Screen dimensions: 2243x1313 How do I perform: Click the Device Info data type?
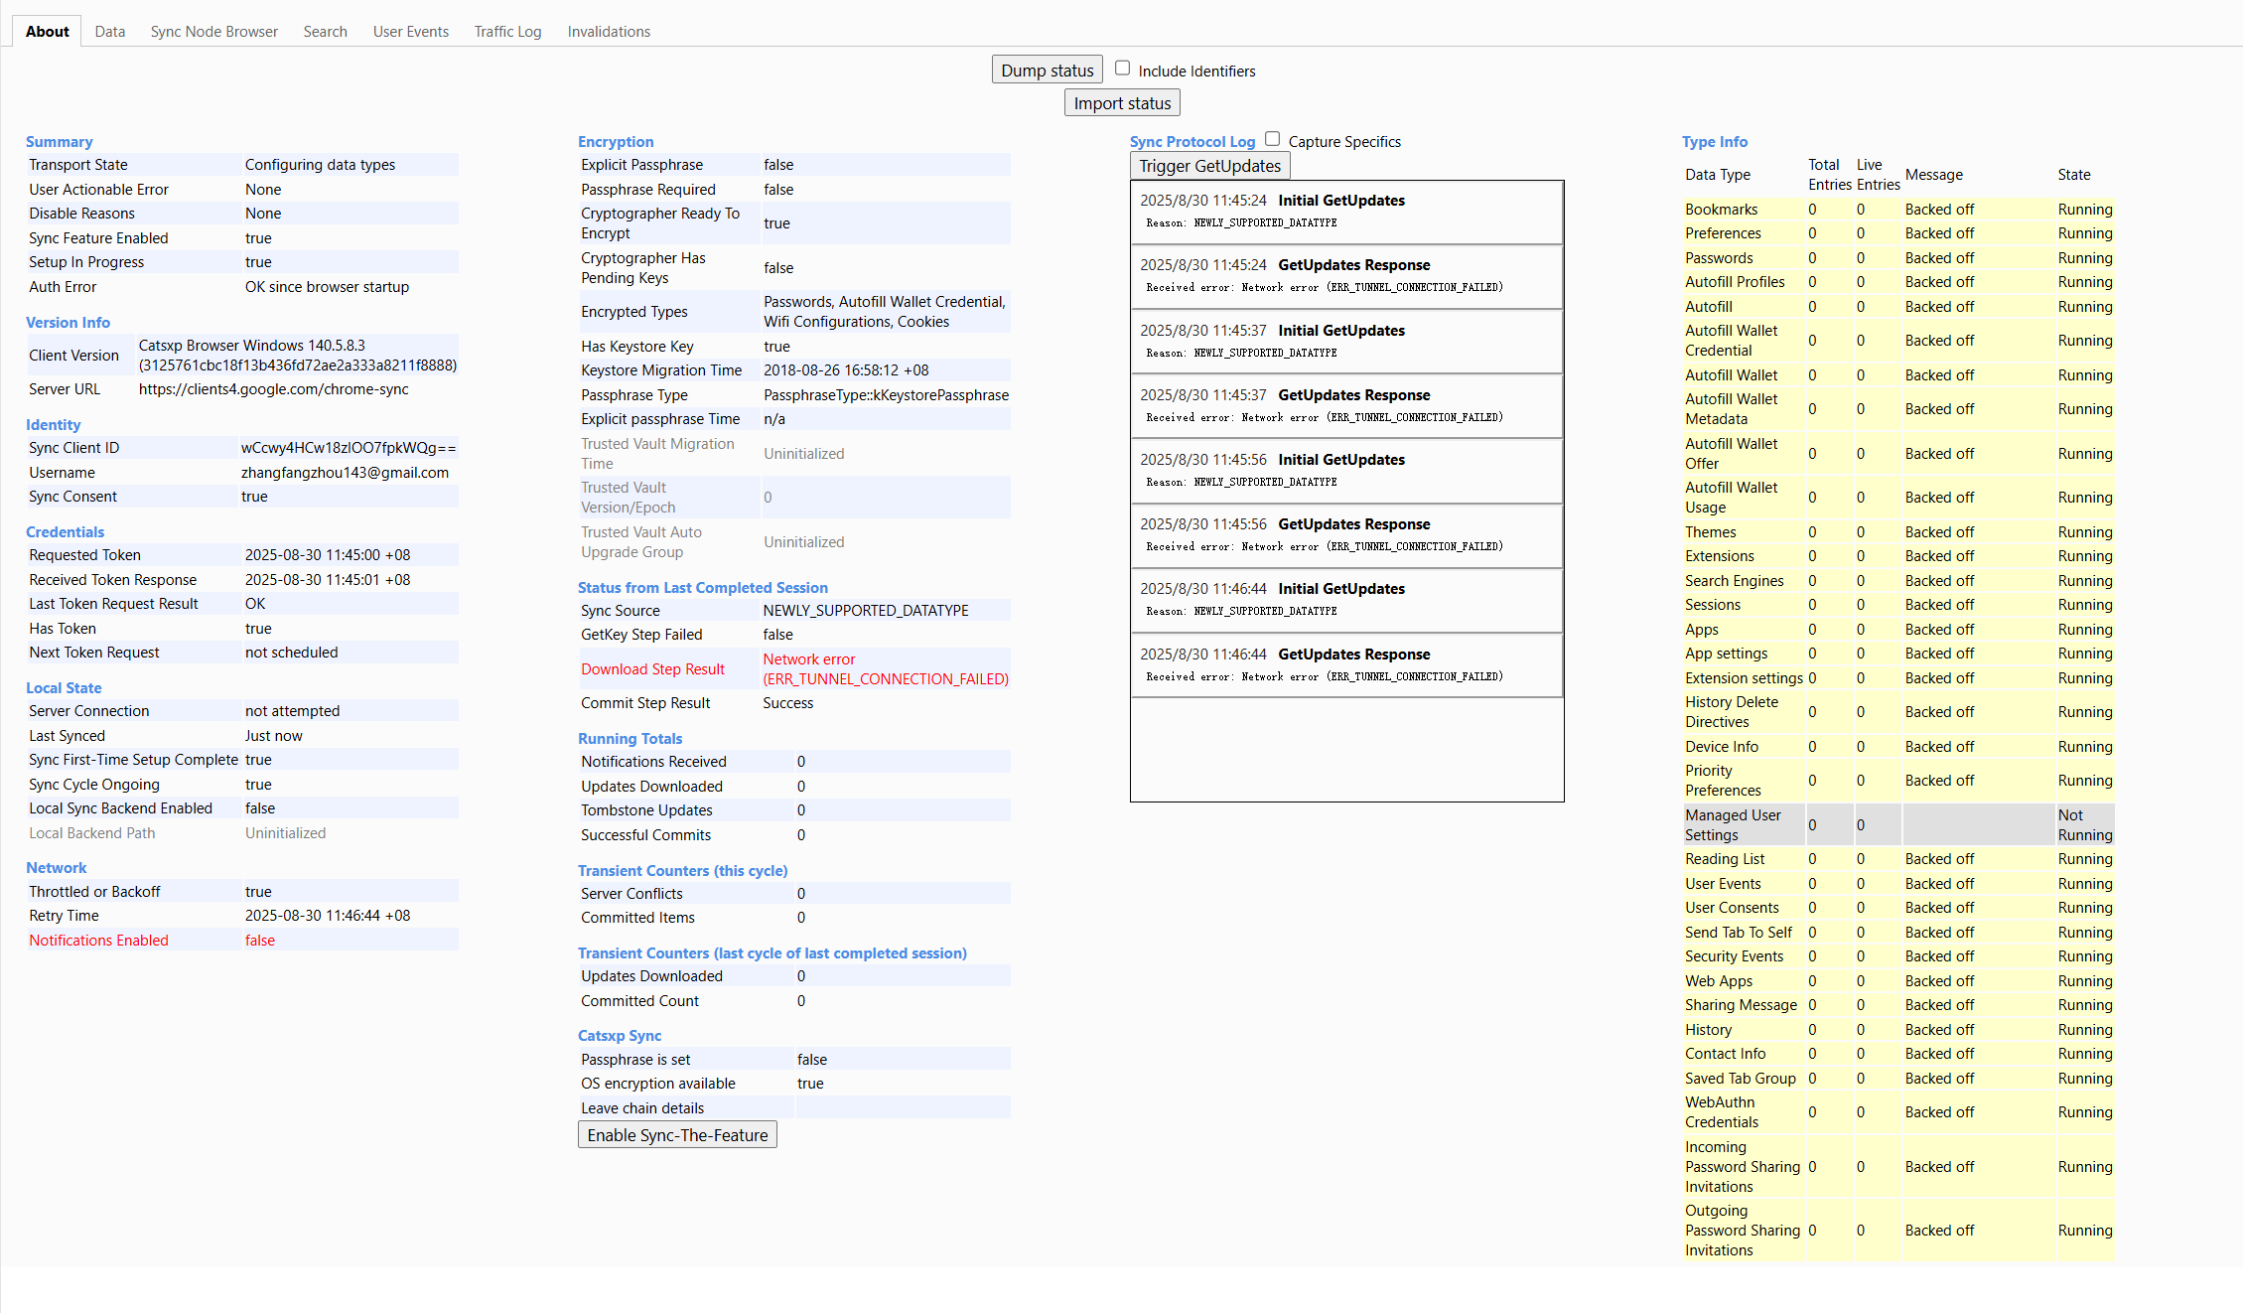tap(1722, 747)
